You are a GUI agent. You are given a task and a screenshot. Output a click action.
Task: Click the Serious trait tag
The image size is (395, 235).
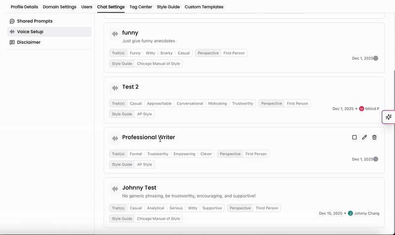(x=176, y=208)
